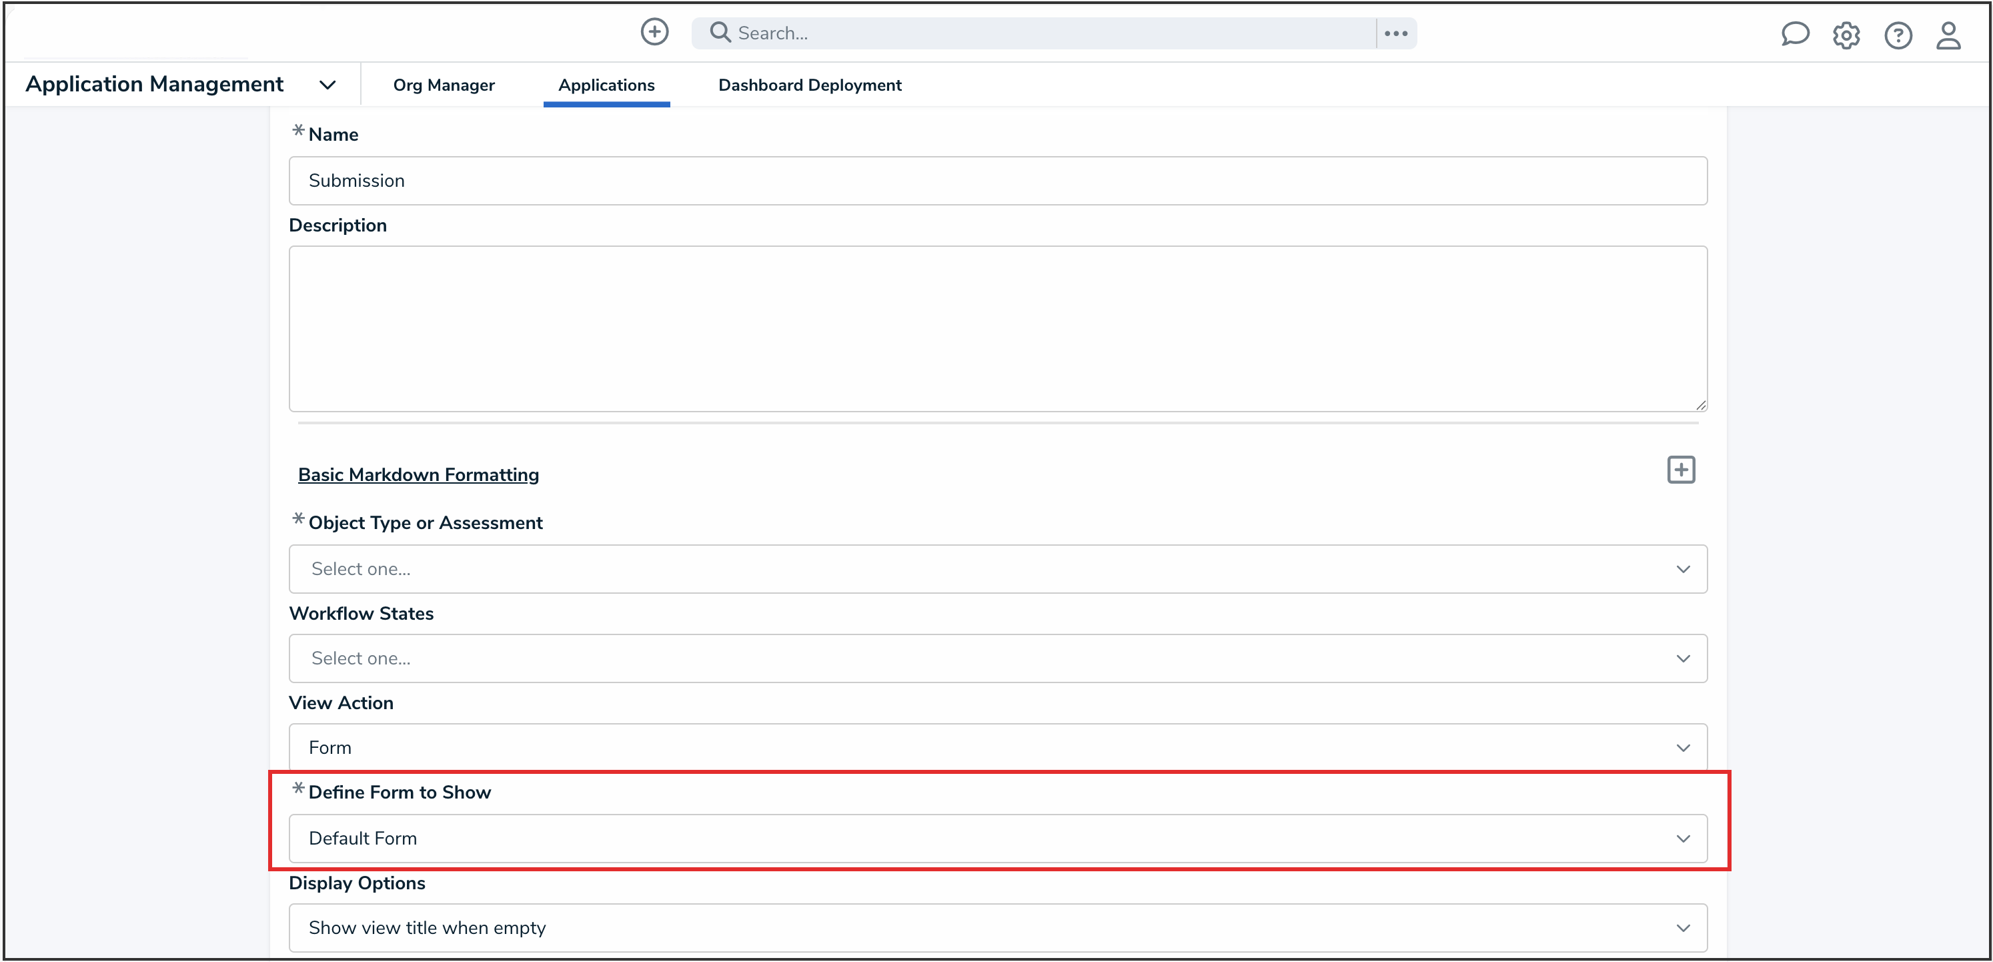The image size is (1993, 962).
Task: Click the add view plus button
Action: (1680, 469)
